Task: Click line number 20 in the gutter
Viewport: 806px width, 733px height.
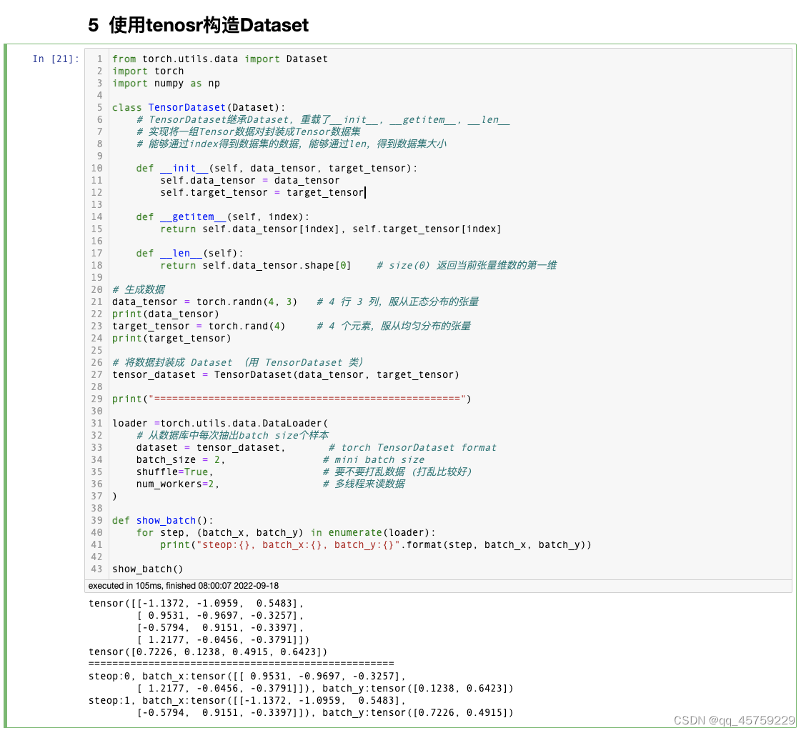Action: pos(97,290)
